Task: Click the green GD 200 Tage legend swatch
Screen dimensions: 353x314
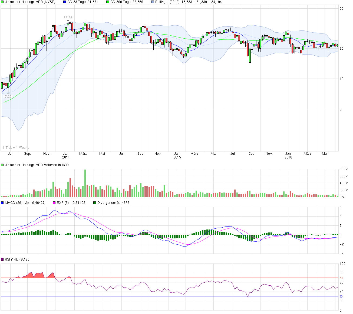Action: 108,2
